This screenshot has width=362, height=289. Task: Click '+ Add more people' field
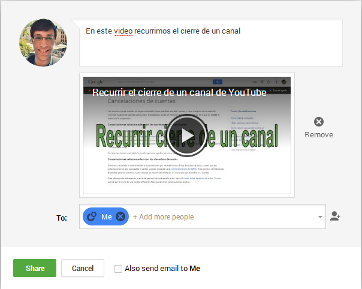point(164,217)
